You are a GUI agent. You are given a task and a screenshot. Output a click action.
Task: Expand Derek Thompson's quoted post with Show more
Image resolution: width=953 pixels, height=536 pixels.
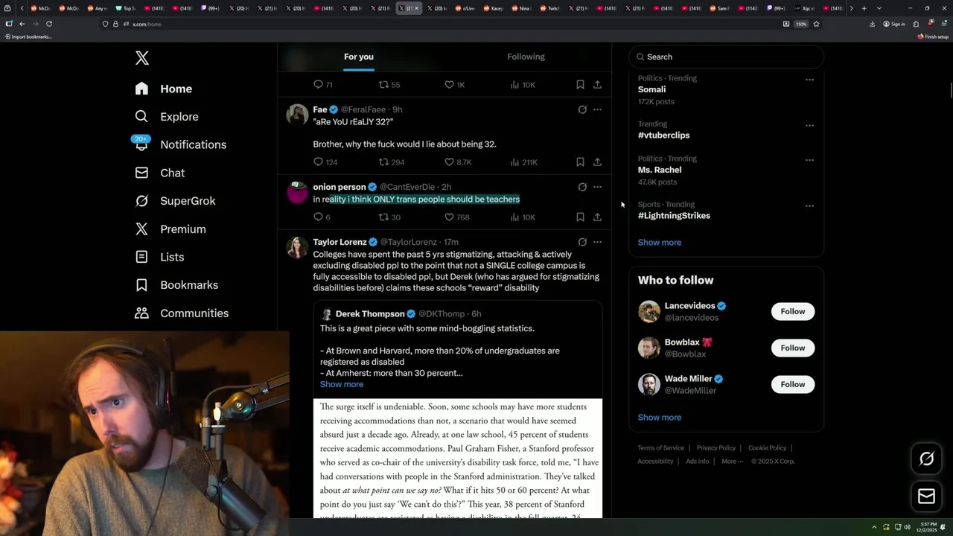click(x=342, y=384)
